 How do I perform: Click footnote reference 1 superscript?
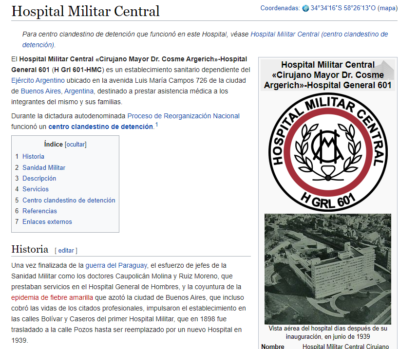pyautogui.click(x=156, y=126)
